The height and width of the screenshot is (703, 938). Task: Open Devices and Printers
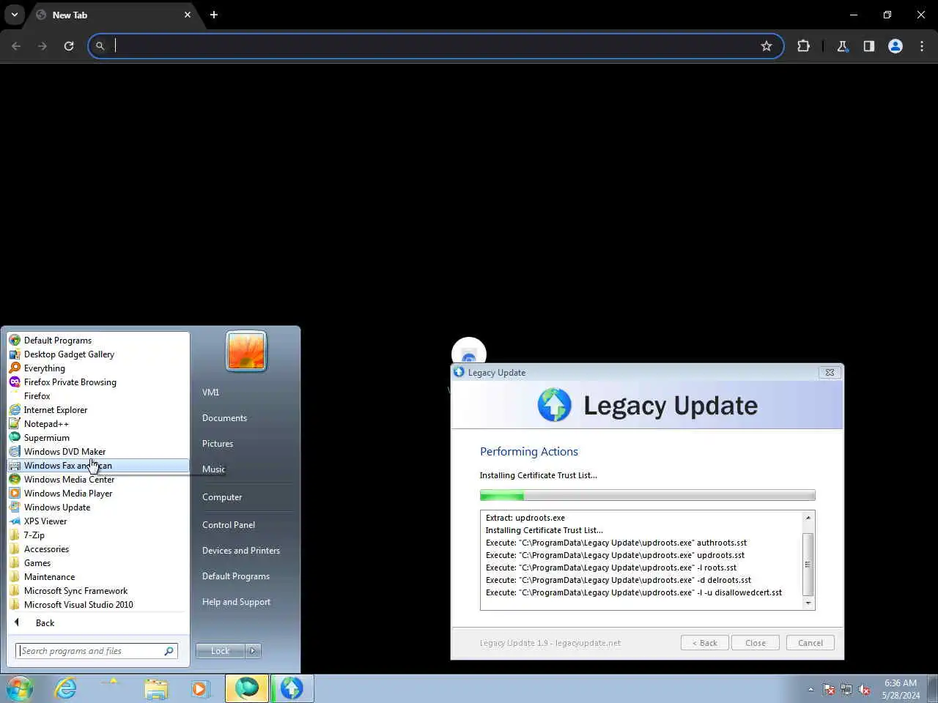click(245, 551)
